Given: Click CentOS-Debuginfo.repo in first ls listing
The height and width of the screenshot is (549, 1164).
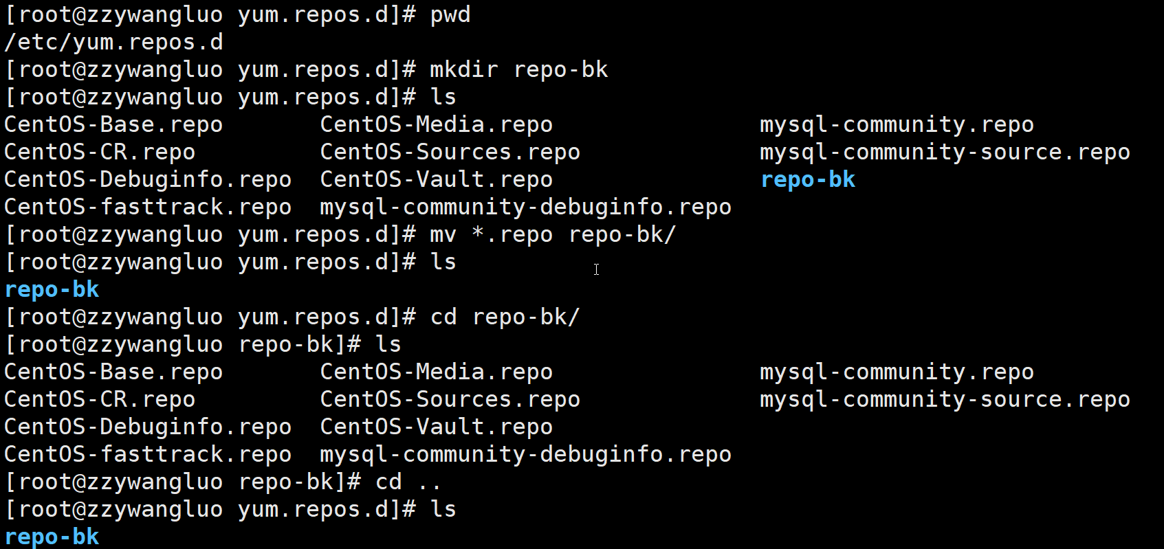Looking at the screenshot, I should coord(148,180).
